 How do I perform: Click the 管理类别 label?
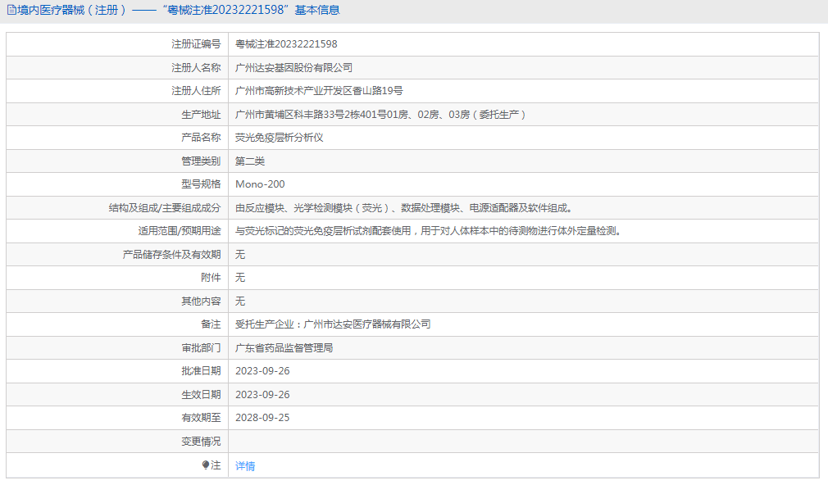[201, 161]
